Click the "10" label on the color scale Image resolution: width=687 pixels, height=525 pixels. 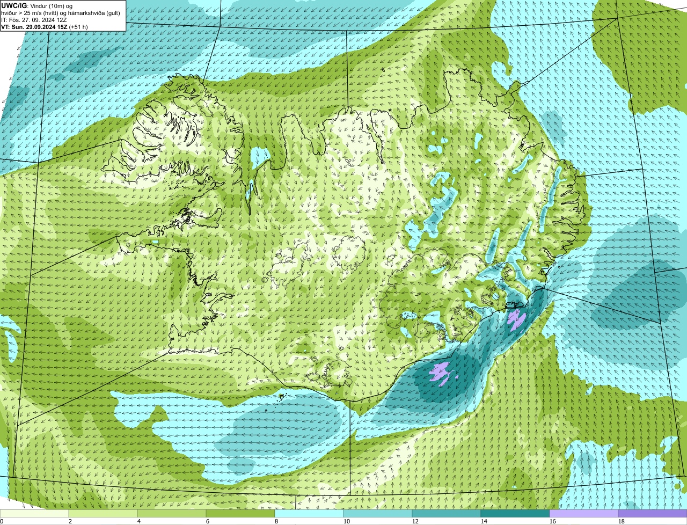click(347, 521)
